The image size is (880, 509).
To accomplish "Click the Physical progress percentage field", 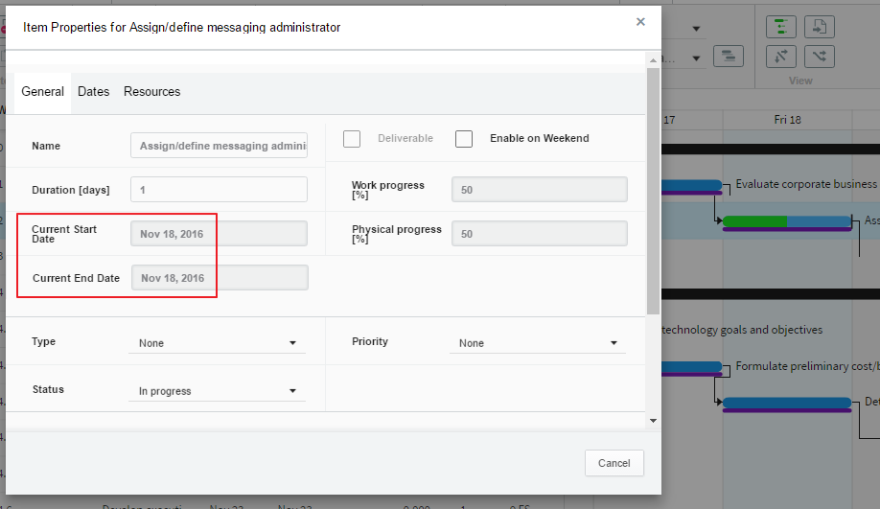I will click(x=540, y=234).
